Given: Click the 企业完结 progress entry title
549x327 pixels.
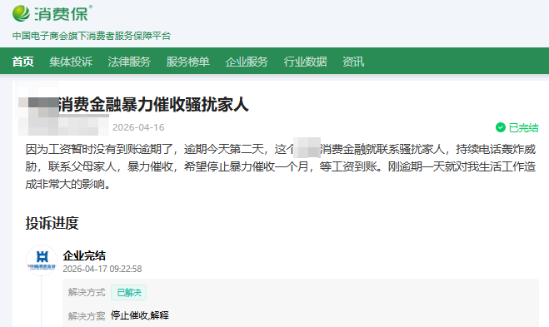Looking at the screenshot, I should pyautogui.click(x=84, y=255).
